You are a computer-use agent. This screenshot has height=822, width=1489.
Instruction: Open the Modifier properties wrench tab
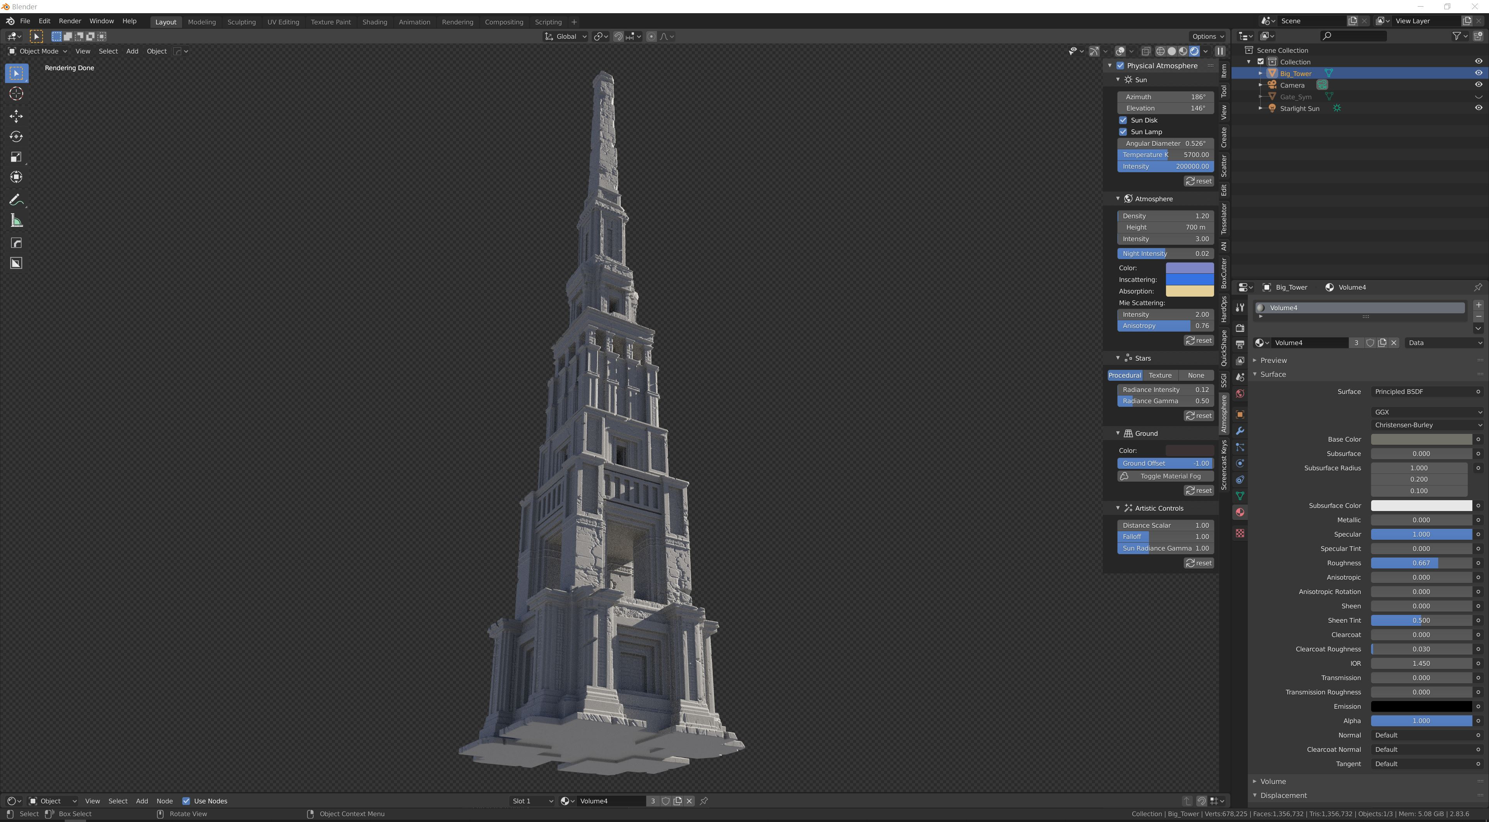pyautogui.click(x=1240, y=431)
